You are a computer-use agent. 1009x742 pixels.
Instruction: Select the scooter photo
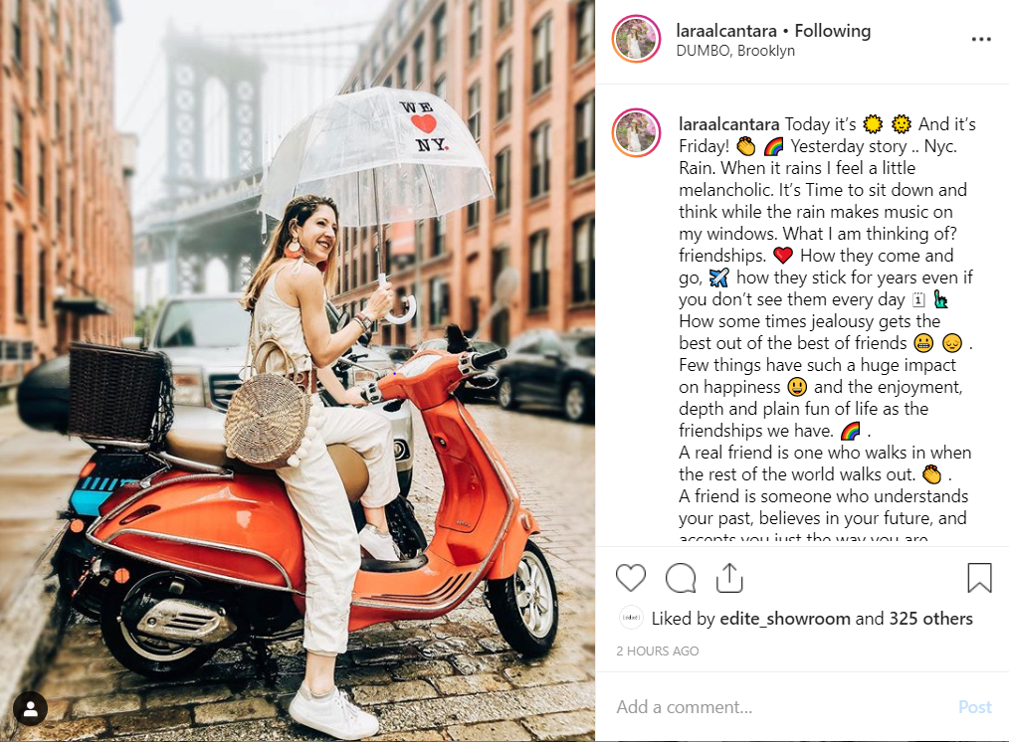coord(298,371)
